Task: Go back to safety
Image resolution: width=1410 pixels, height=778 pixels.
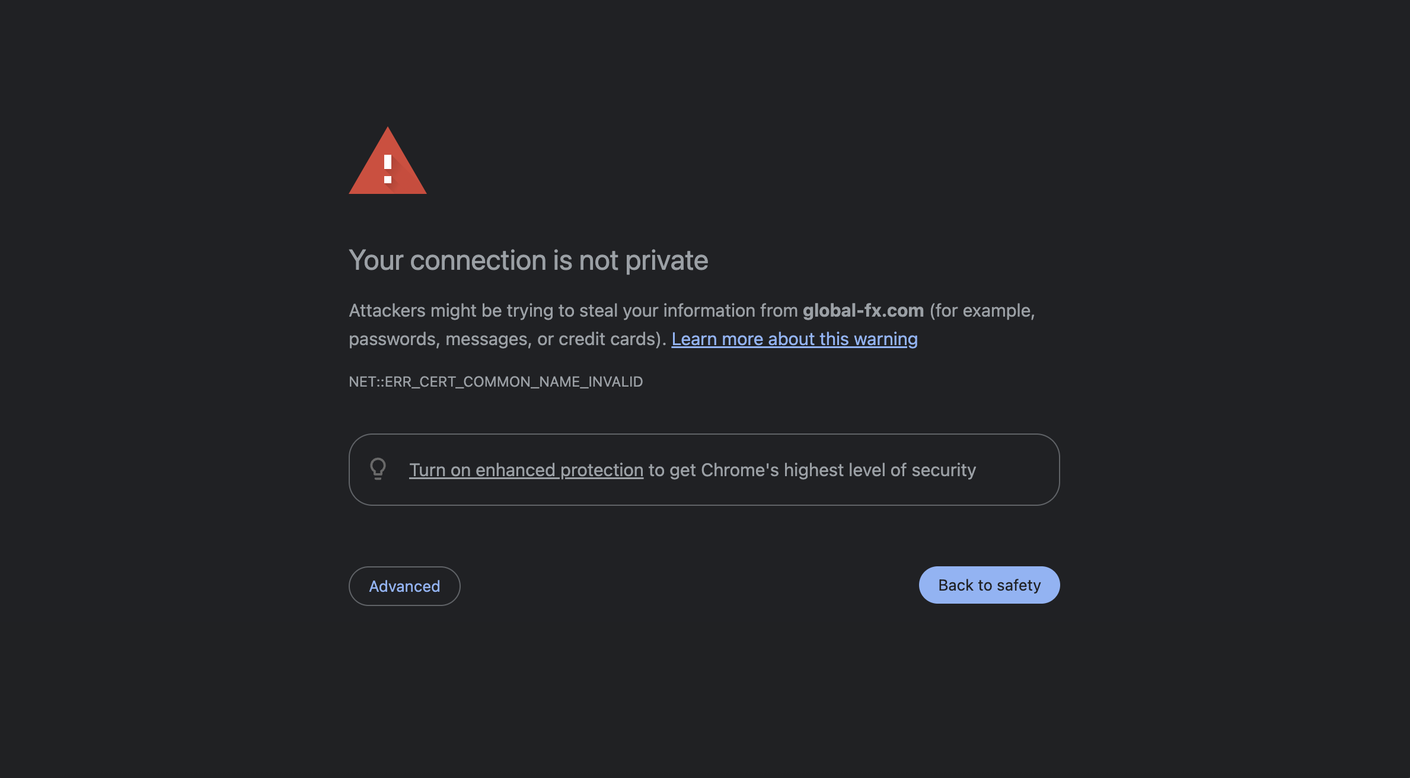Action: tap(989, 585)
